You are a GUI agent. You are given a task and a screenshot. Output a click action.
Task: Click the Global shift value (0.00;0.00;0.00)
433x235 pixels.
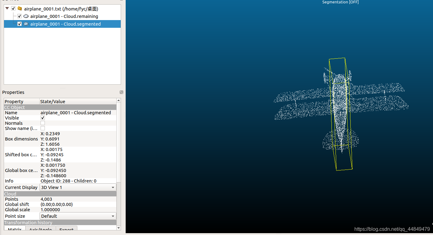tap(57, 204)
